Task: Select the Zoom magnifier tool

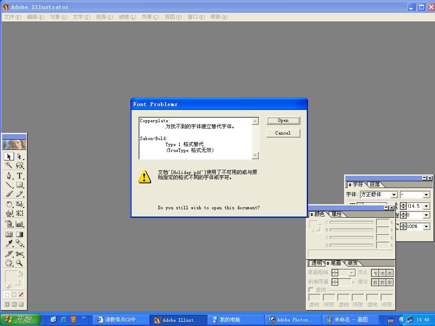Action: pos(20,263)
